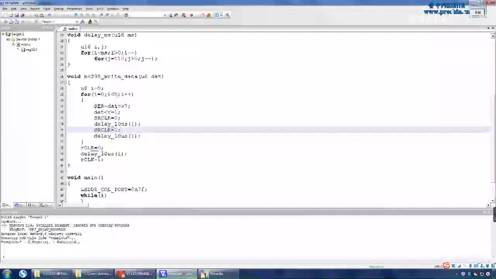
Task: Open the window layout dropdown arrow
Action: tap(221, 15)
